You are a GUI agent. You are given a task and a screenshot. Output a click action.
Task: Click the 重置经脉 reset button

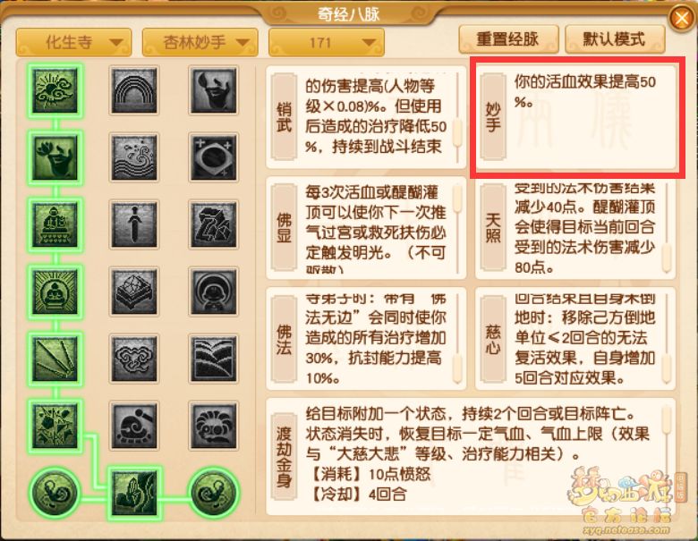508,39
